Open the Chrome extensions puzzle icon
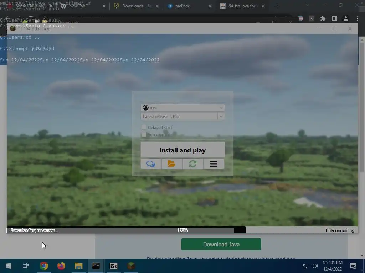 [x=323, y=18]
